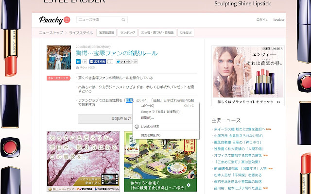Click マウスを乗せて動画を見る film icon
The image size is (311, 194).
110,179
